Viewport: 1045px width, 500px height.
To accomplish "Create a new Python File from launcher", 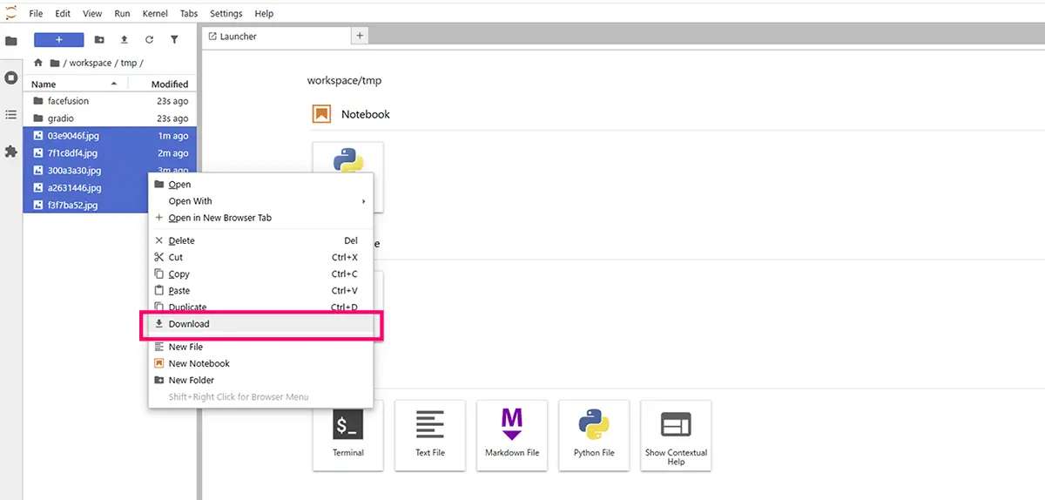I will click(594, 435).
